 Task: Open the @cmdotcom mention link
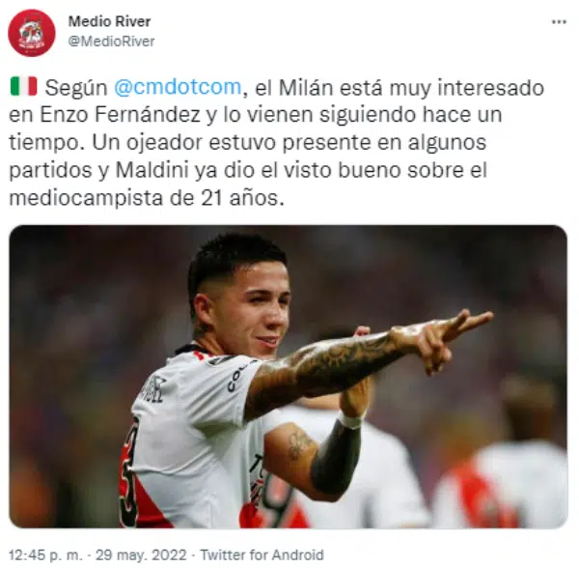pos(178,87)
